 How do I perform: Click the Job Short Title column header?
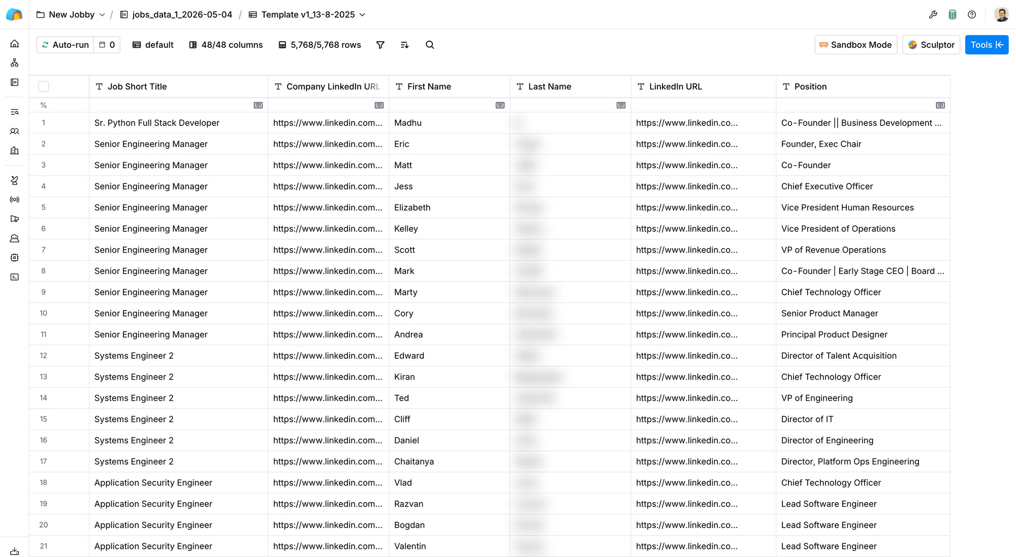point(179,86)
